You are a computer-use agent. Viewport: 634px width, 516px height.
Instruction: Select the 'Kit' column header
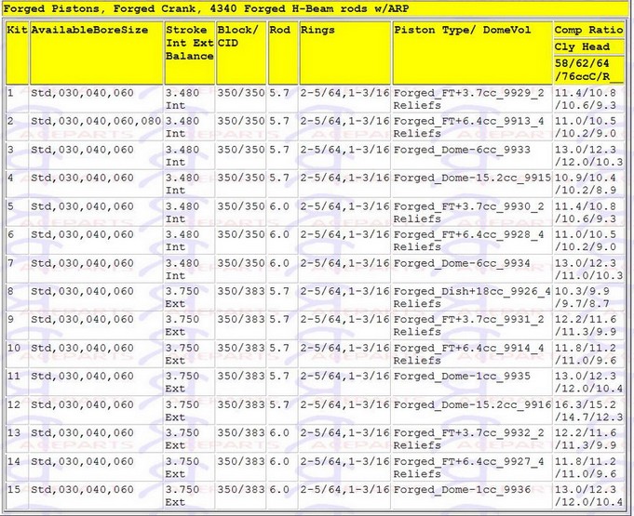18,53
